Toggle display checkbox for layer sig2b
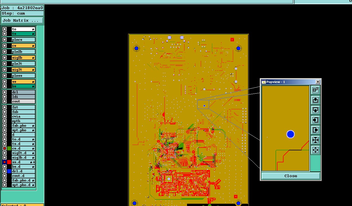The width and height of the screenshot is (352, 206). (x=5, y=58)
